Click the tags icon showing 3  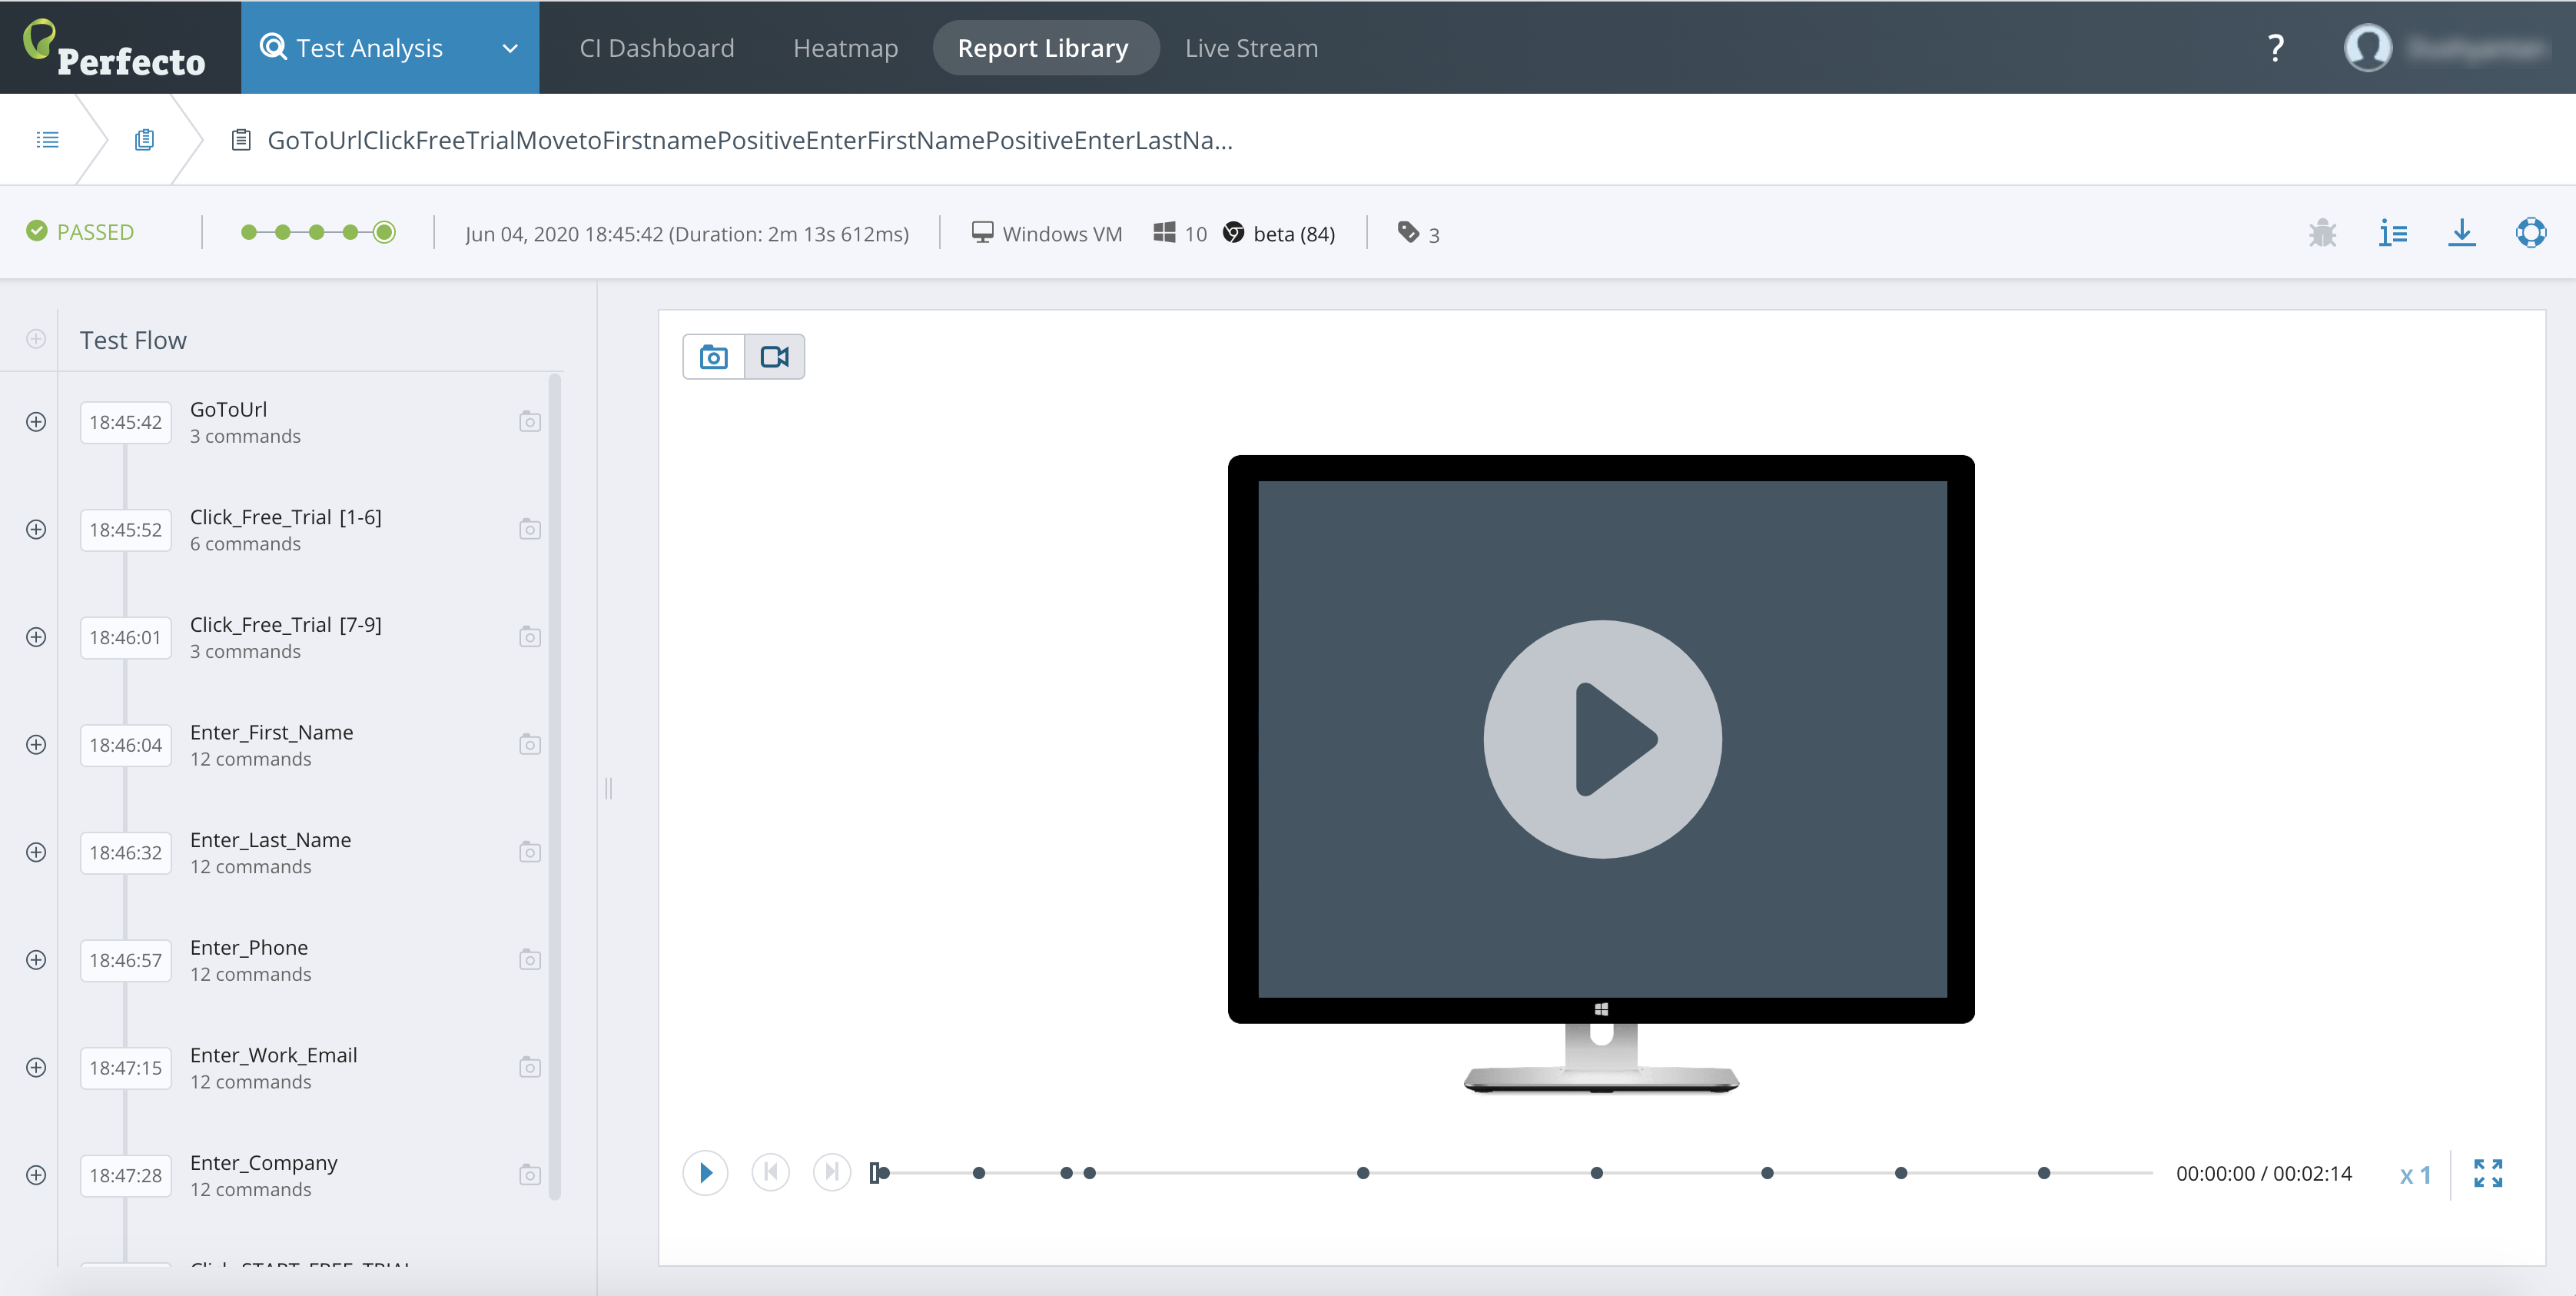[x=1408, y=233]
